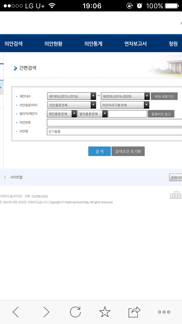Image resolution: width=182 pixels, height=324 pixels.
Task: Expand the 발의종류전체 dropdown
Action: (x=92, y=114)
